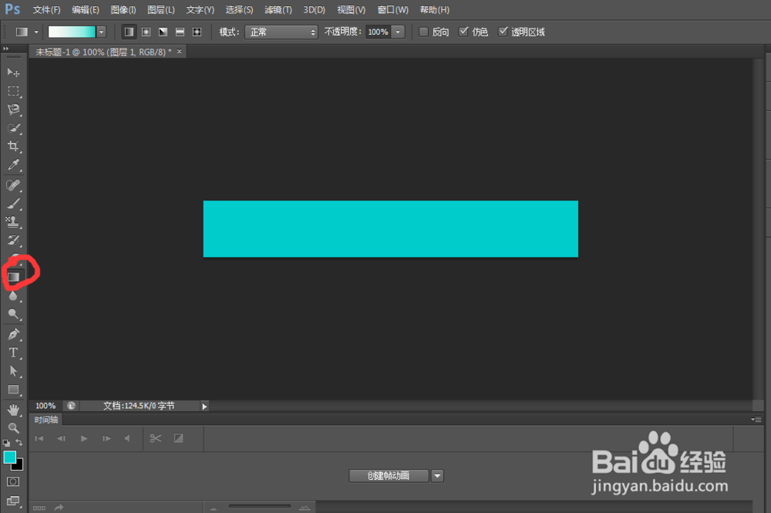771x513 pixels.
Task: Select the Healing Brush tool
Action: pyautogui.click(x=13, y=185)
